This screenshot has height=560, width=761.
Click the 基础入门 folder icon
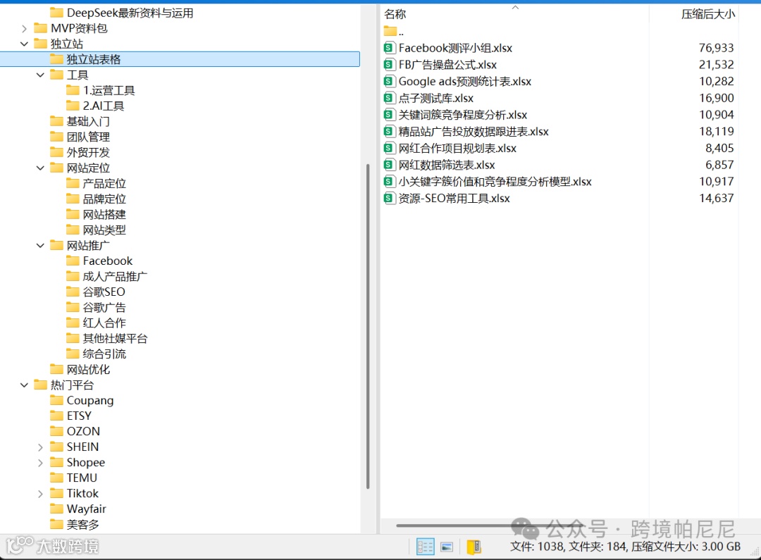click(x=57, y=121)
